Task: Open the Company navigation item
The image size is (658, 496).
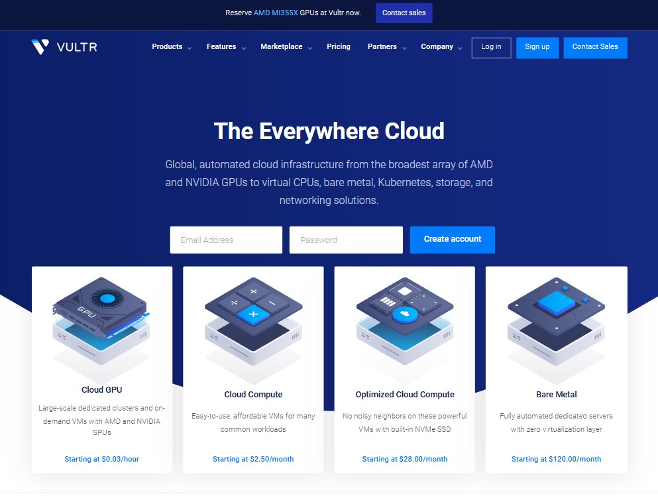Action: 437,46
